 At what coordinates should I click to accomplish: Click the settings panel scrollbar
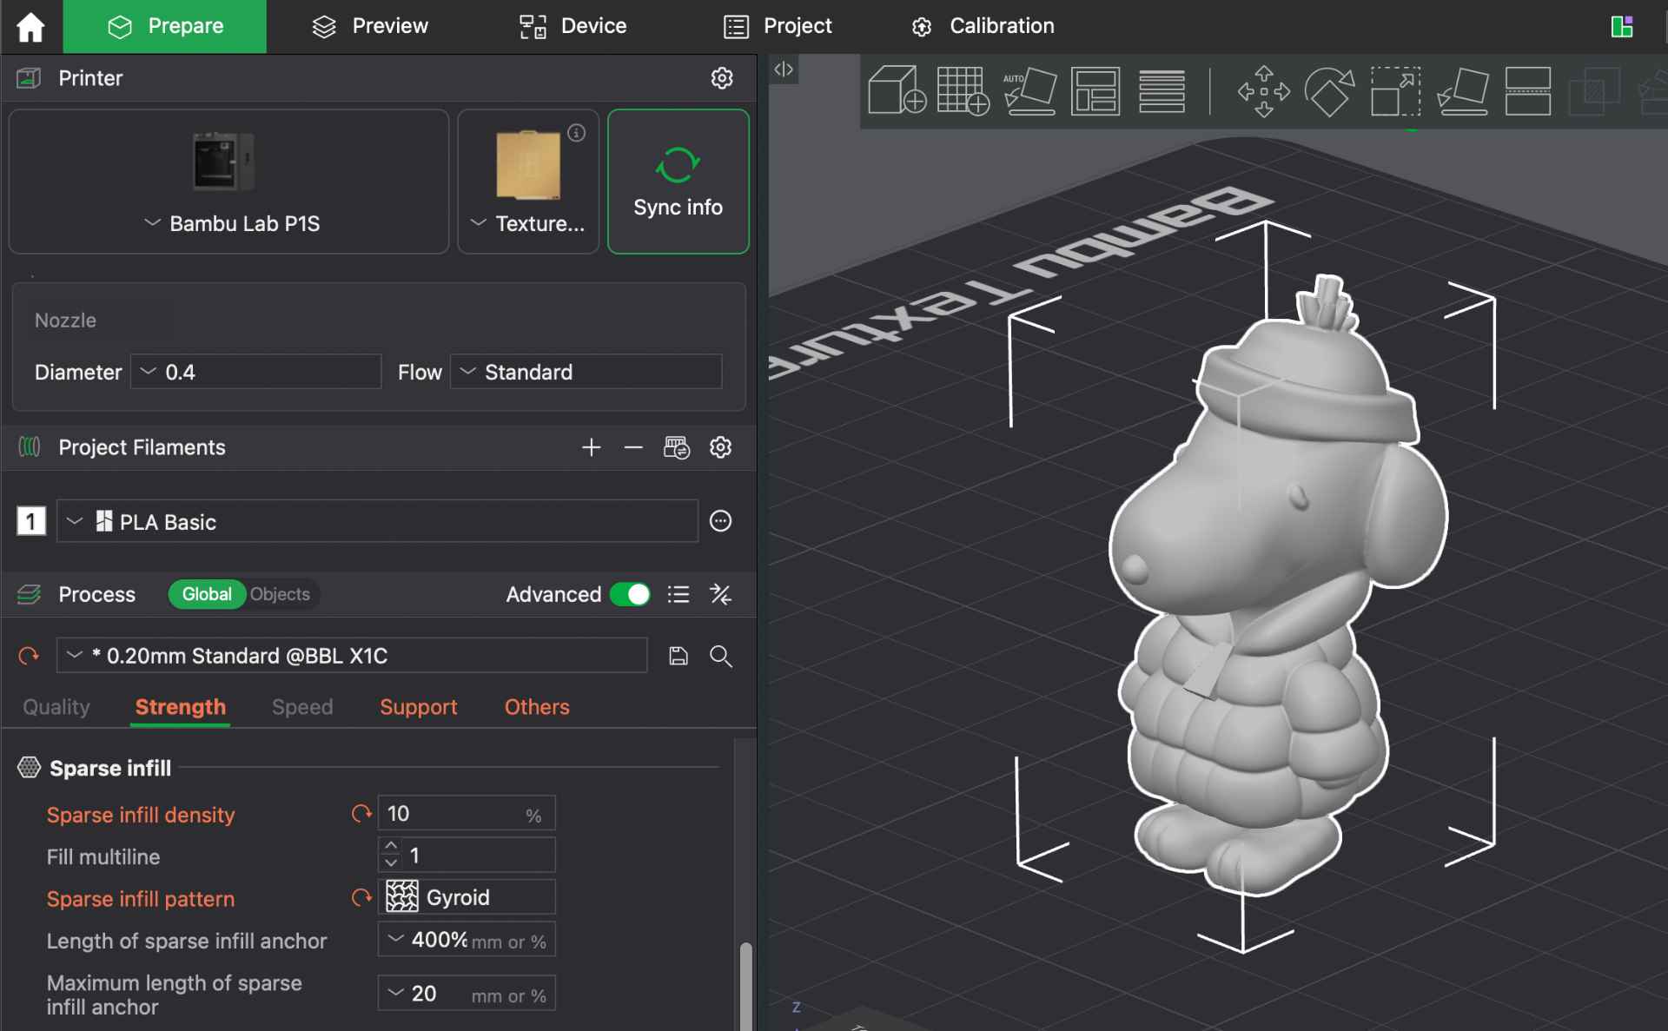click(x=745, y=986)
